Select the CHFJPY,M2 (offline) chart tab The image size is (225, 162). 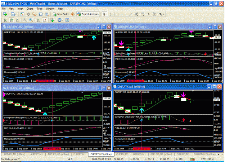(x=101, y=154)
